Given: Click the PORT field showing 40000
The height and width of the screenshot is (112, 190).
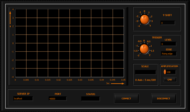Looking at the screenshot, I should 58,98.
